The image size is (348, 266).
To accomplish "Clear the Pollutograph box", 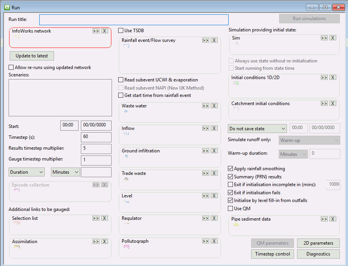I will 214,241.
